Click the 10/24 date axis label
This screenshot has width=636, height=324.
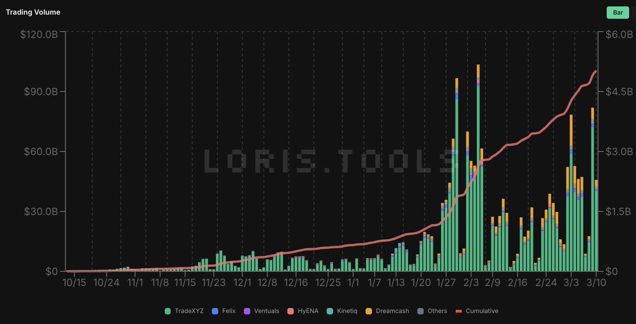click(107, 283)
